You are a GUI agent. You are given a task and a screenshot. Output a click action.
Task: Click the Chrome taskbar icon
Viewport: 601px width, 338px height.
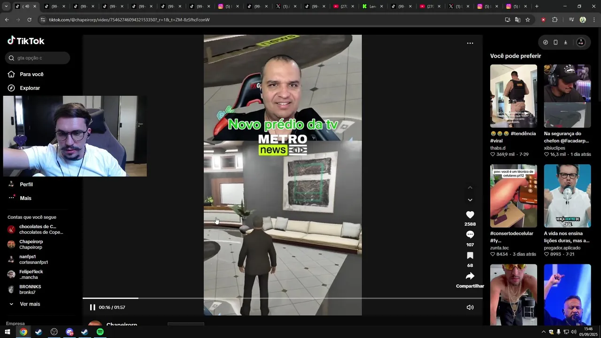coord(23,332)
